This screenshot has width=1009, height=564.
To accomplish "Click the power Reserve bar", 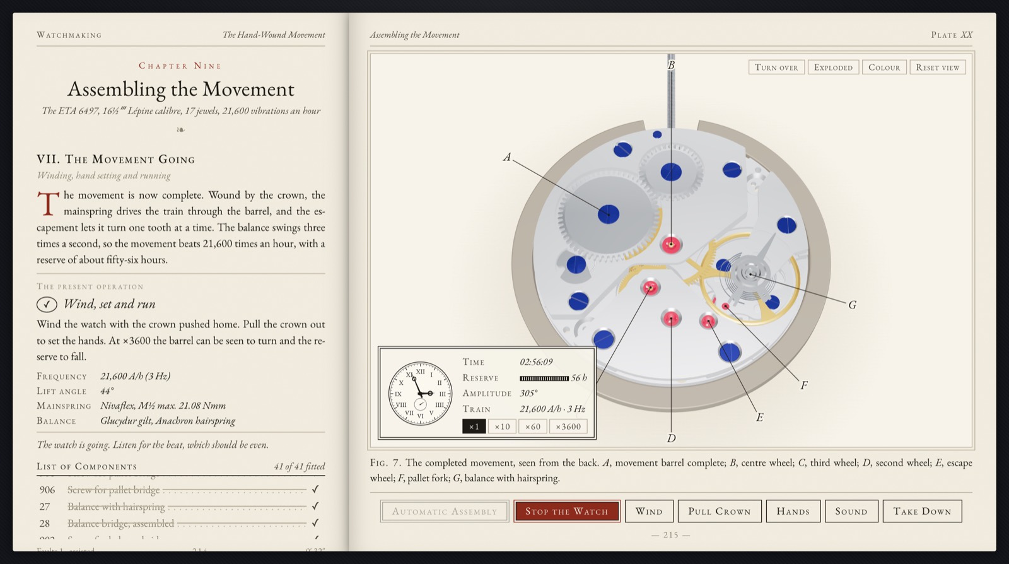I will (x=544, y=378).
